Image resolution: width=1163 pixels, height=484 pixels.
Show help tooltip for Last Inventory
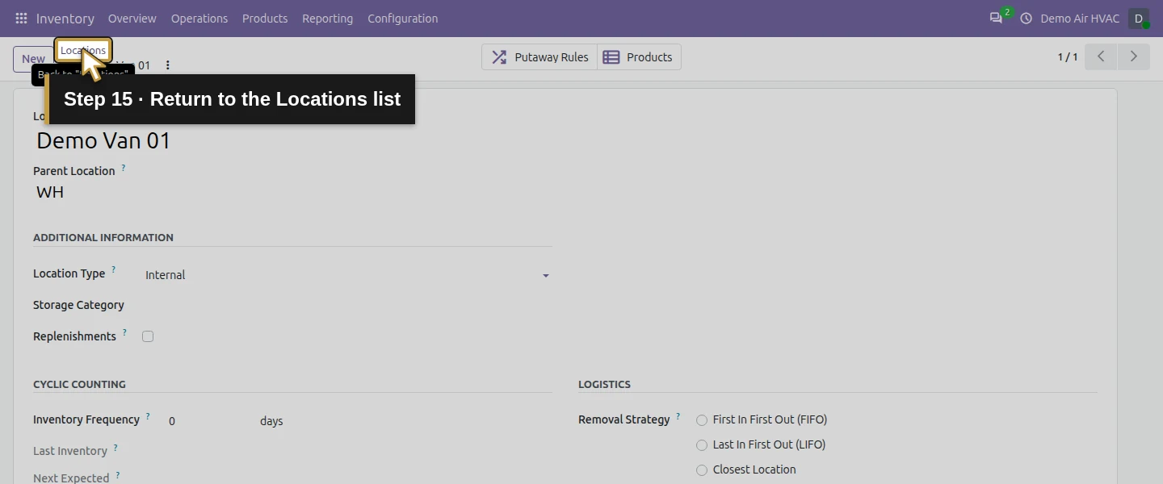[115, 448]
